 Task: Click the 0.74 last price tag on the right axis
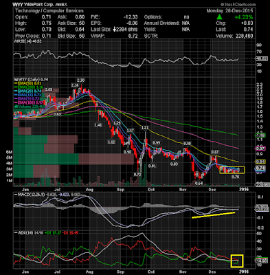[x=260, y=168]
